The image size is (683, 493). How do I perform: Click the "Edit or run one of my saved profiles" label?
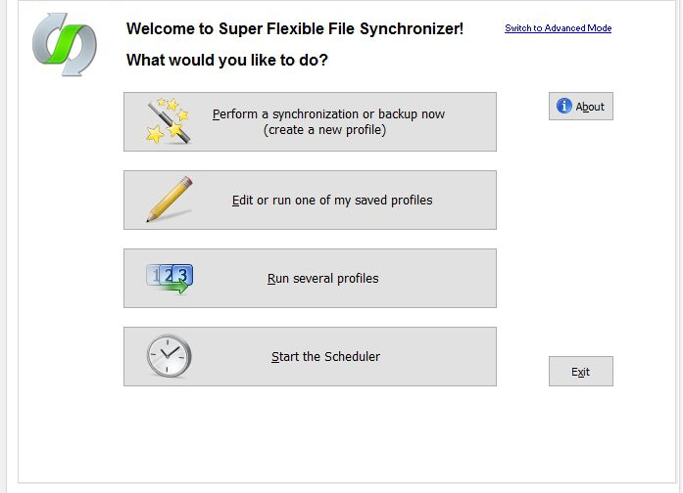click(x=332, y=201)
